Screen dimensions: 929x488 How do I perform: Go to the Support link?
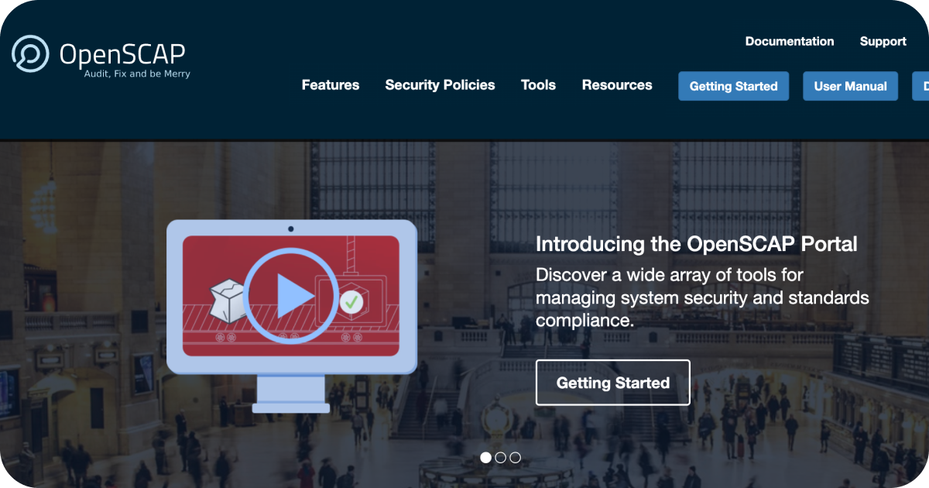click(883, 41)
